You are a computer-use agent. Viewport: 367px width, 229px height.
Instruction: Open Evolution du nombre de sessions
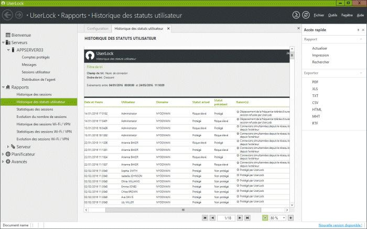tap(41, 117)
